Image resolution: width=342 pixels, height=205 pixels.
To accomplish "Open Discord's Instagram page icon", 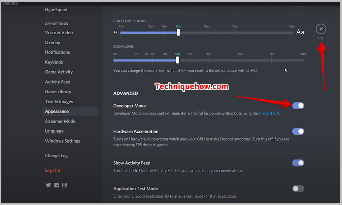I will 64,185.
